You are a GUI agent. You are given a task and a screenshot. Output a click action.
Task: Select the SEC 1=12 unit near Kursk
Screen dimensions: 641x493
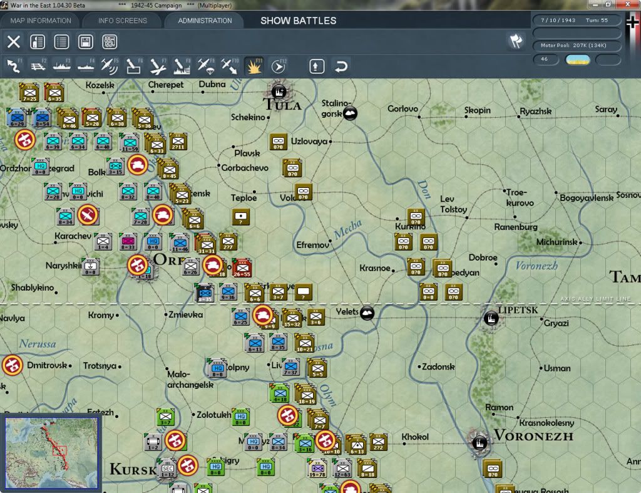(x=167, y=469)
